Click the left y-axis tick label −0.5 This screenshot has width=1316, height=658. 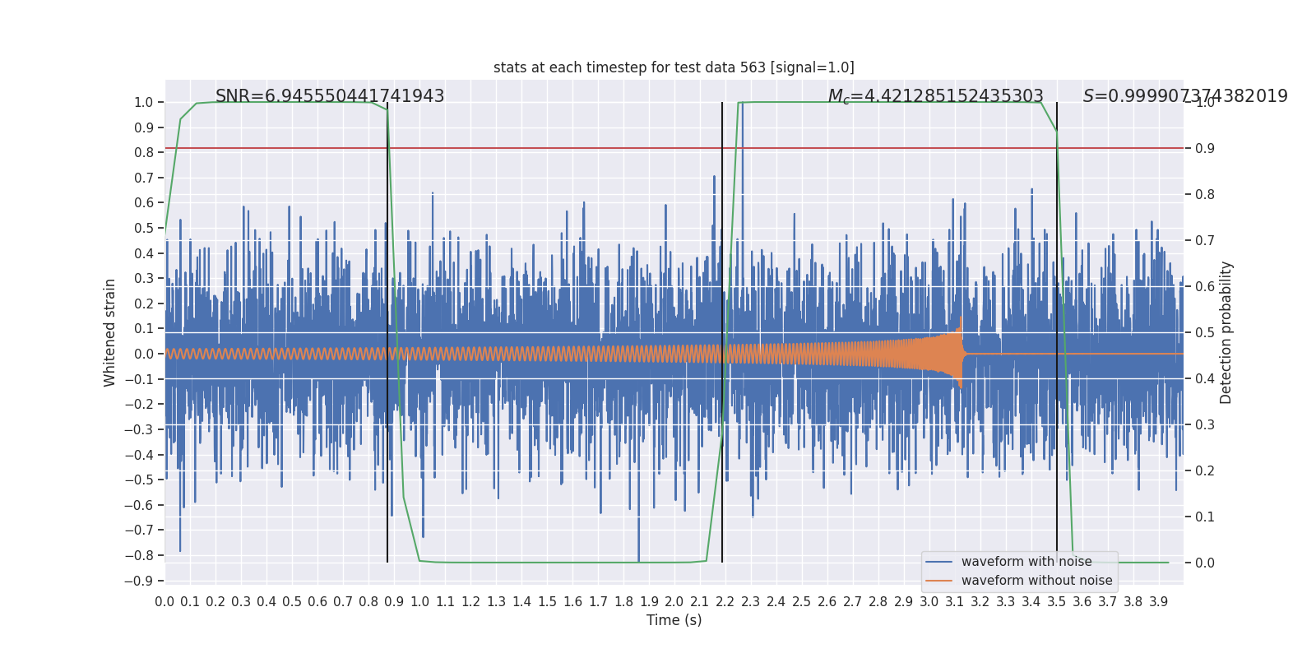pyautogui.click(x=139, y=480)
